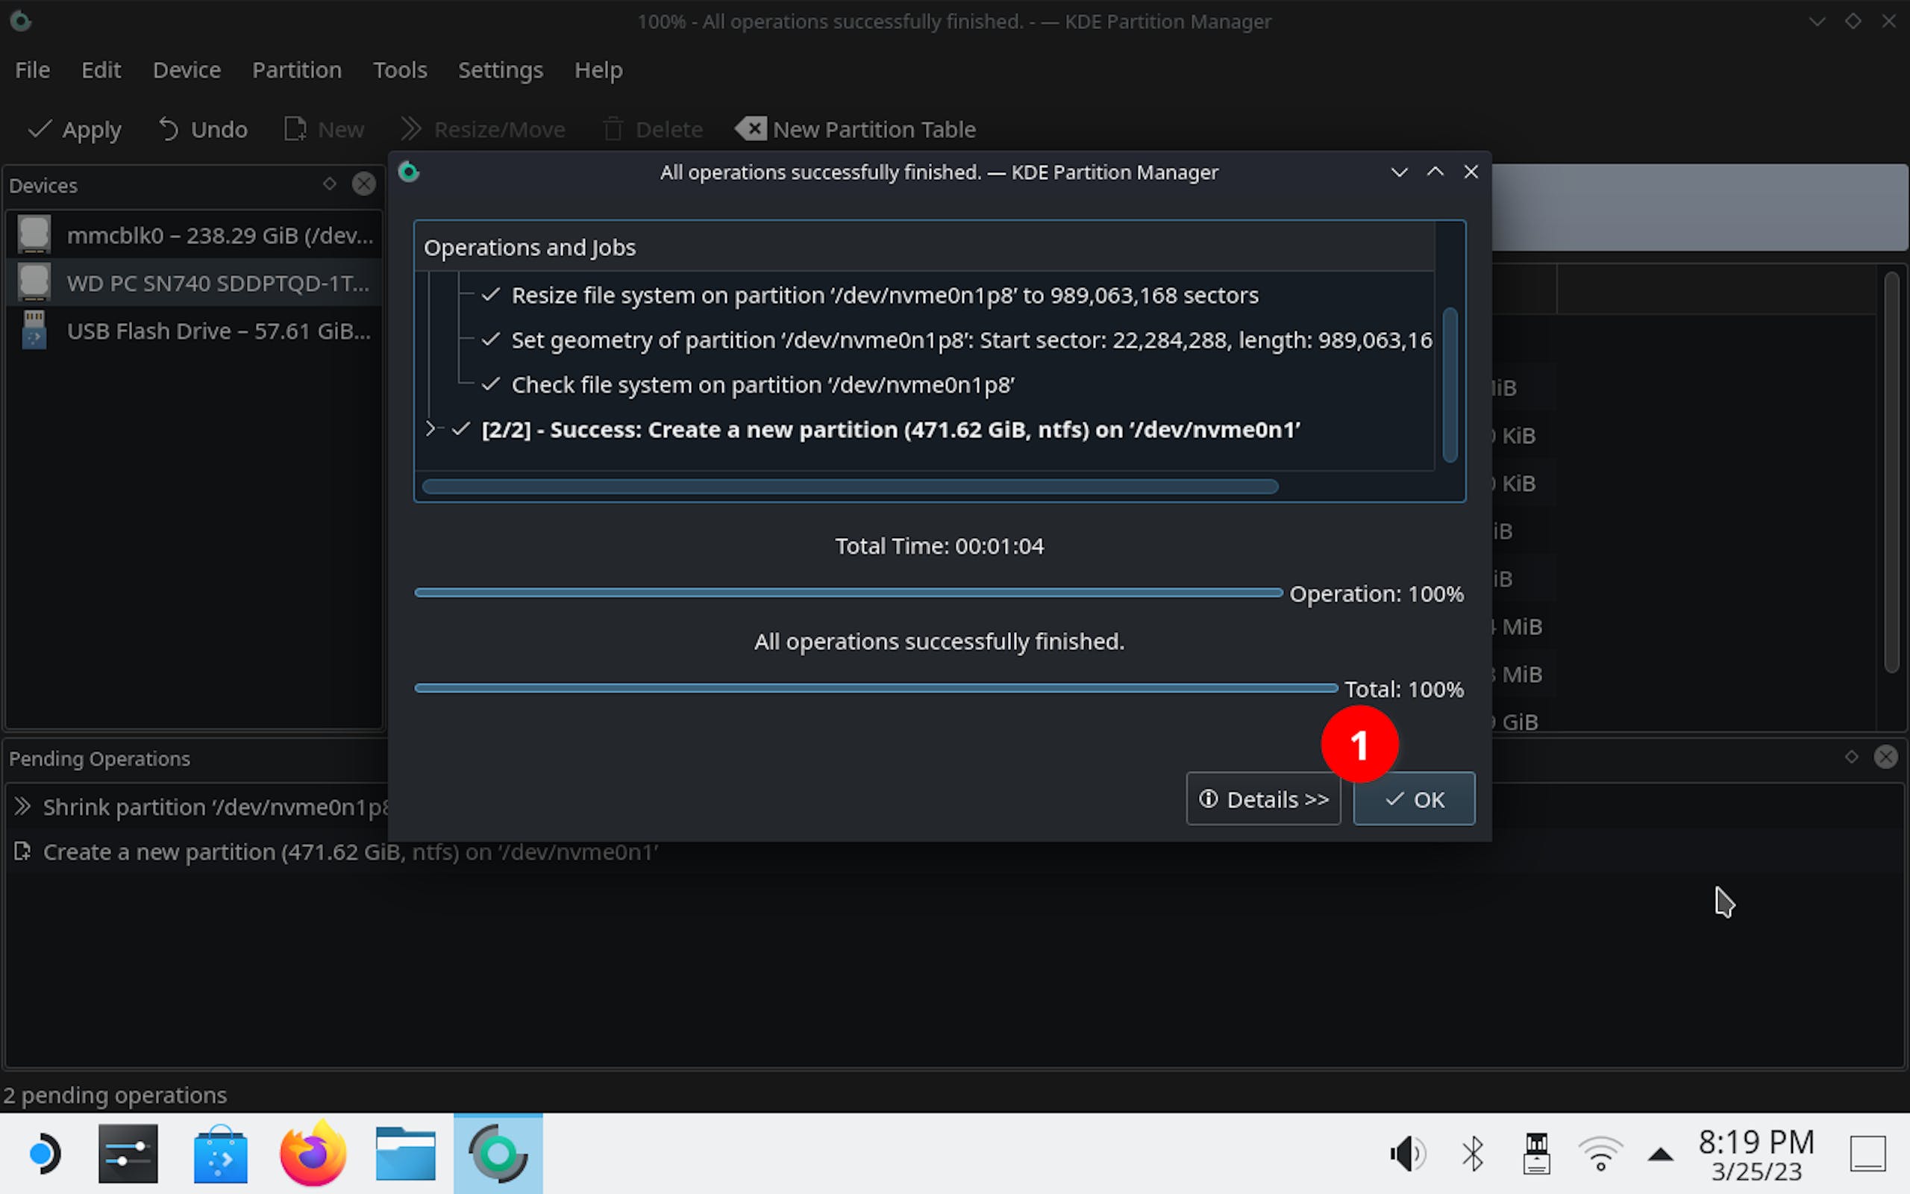
Task: Close the Pending Operations panel
Action: coord(1885,757)
